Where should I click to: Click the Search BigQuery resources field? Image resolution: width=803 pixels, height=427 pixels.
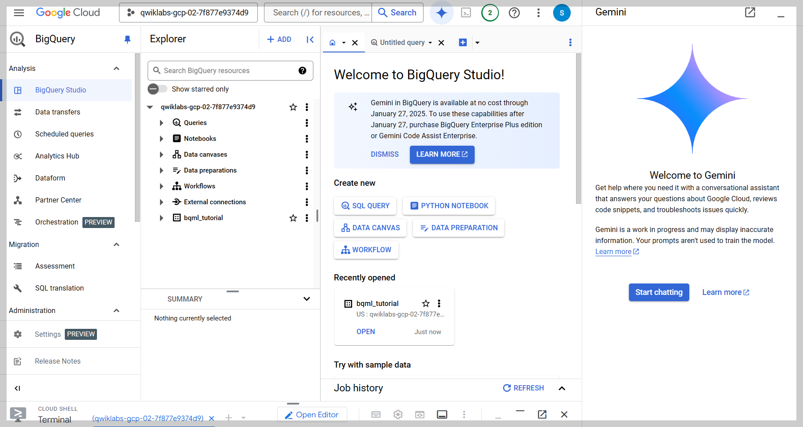coord(230,70)
